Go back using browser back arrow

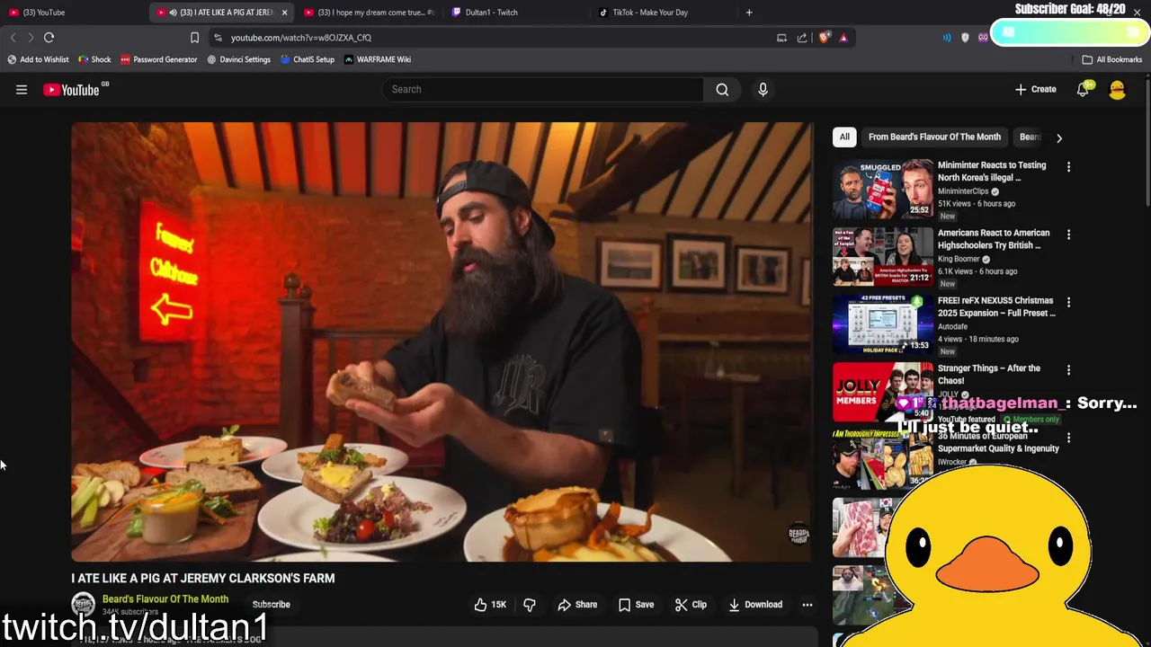click(x=13, y=38)
